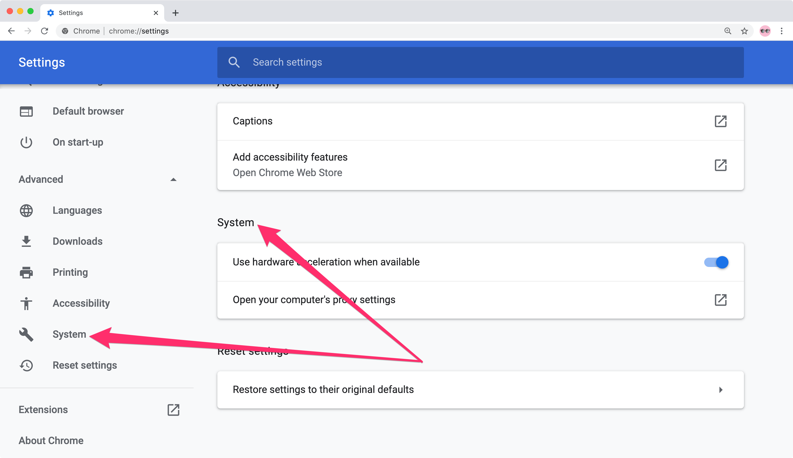Click the System section heading
The width and height of the screenshot is (793, 458).
click(235, 222)
